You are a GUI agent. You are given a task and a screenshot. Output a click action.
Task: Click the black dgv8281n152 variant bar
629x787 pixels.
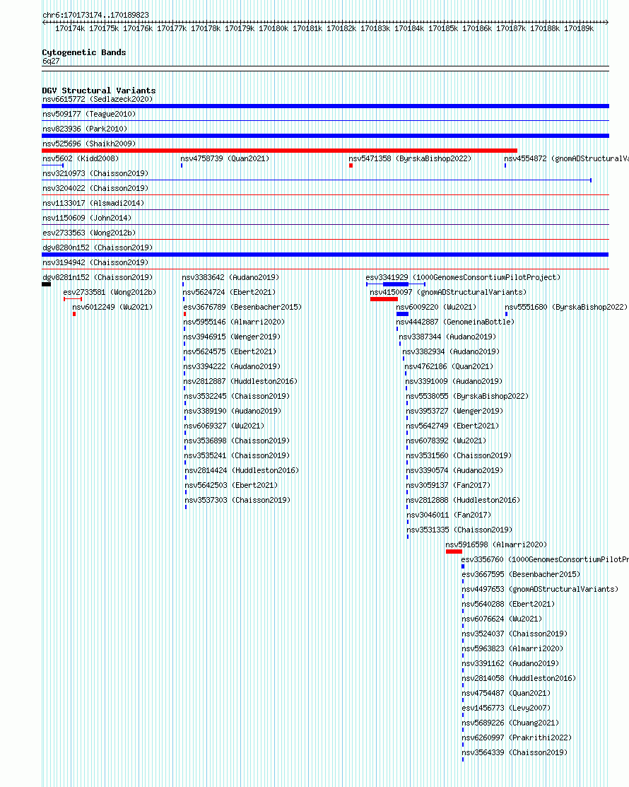(x=46, y=284)
